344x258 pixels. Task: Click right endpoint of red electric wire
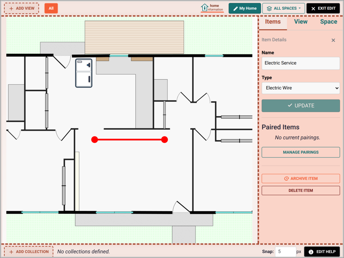(164, 140)
